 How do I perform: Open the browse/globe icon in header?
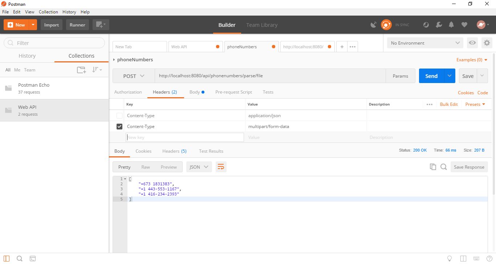[x=426, y=25]
